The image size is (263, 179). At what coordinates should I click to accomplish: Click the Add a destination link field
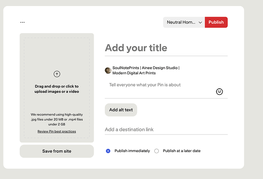pyautogui.click(x=166, y=129)
